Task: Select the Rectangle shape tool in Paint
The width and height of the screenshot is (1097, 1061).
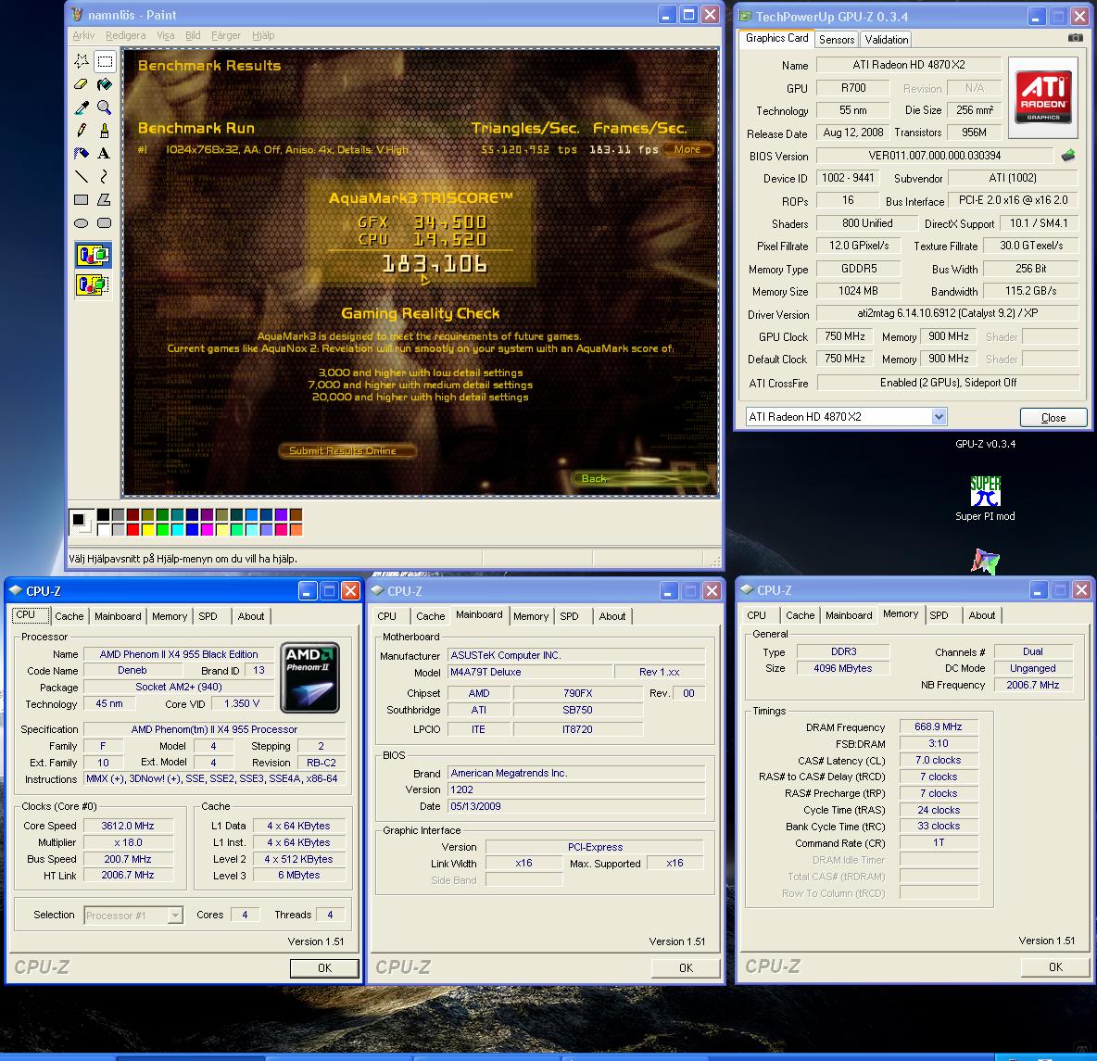Action: [x=82, y=199]
